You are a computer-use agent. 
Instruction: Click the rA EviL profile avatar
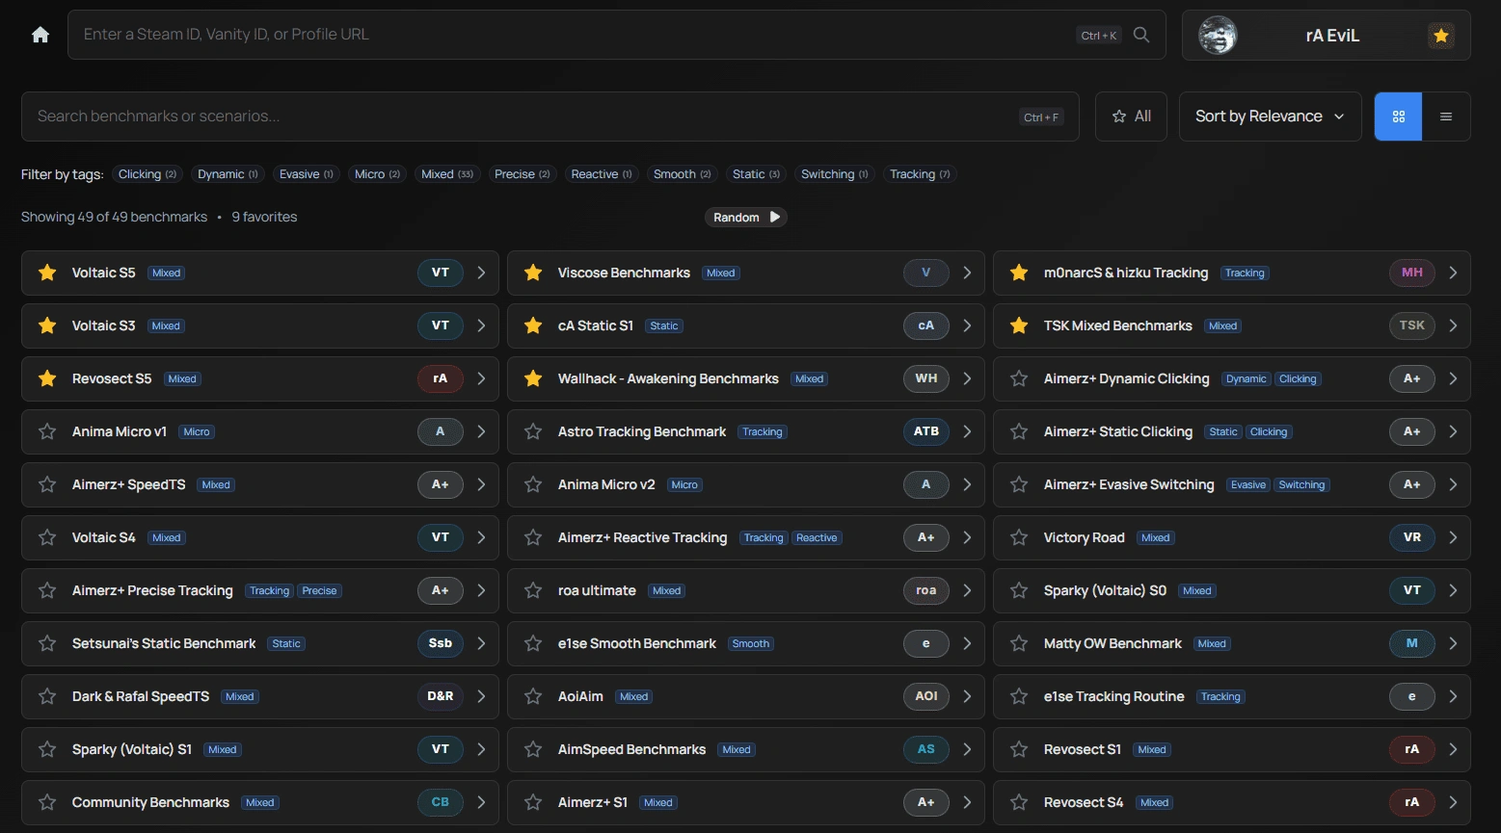(1218, 34)
